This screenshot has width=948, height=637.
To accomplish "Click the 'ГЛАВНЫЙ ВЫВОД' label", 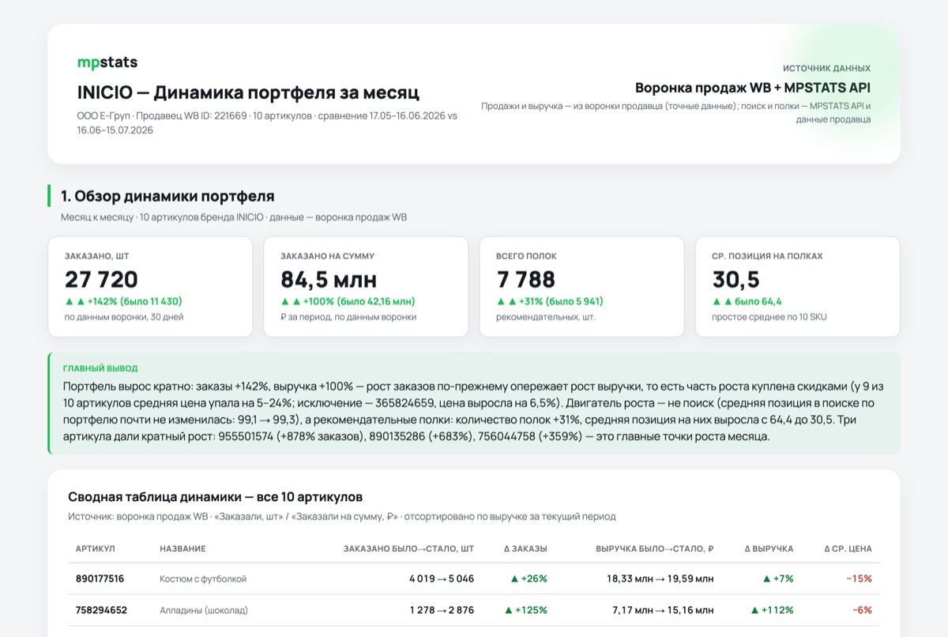I will pyautogui.click(x=100, y=368).
